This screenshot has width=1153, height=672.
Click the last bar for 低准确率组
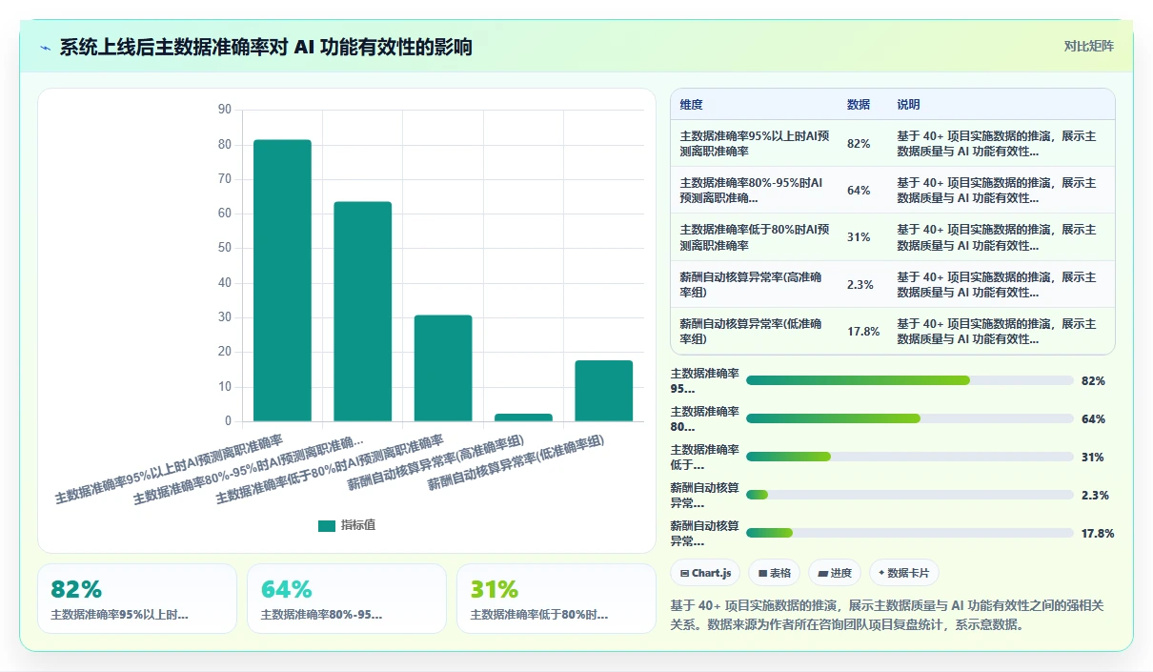tap(604, 391)
